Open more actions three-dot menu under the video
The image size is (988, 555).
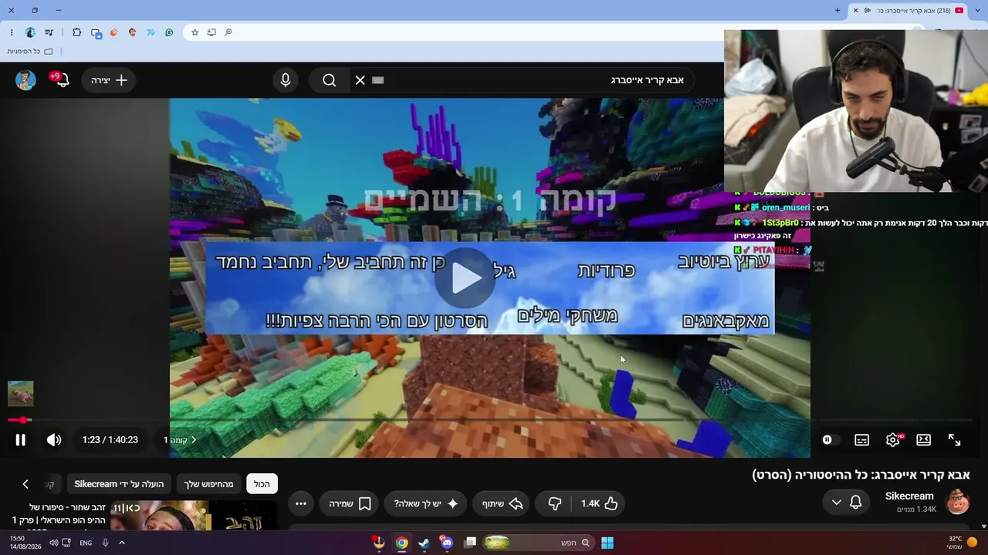click(x=301, y=503)
